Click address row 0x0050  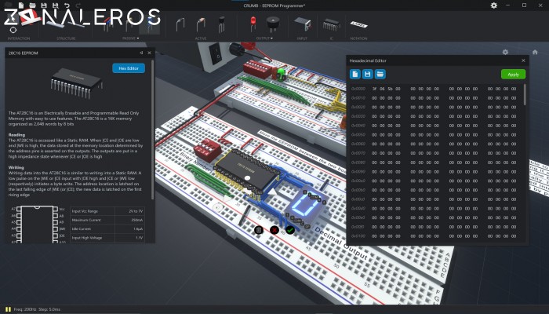pos(358,135)
